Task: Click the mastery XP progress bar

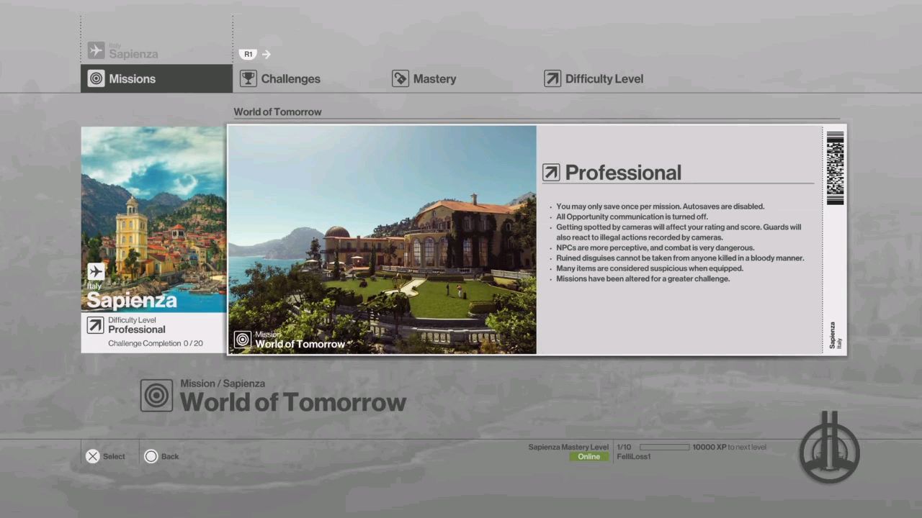Action: (664, 447)
